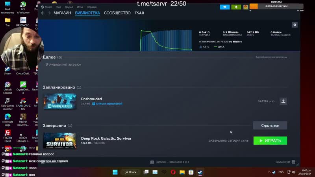Click the Steam logo in menu bar
Viewport: 315px width, 177px height.
click(43, 7)
